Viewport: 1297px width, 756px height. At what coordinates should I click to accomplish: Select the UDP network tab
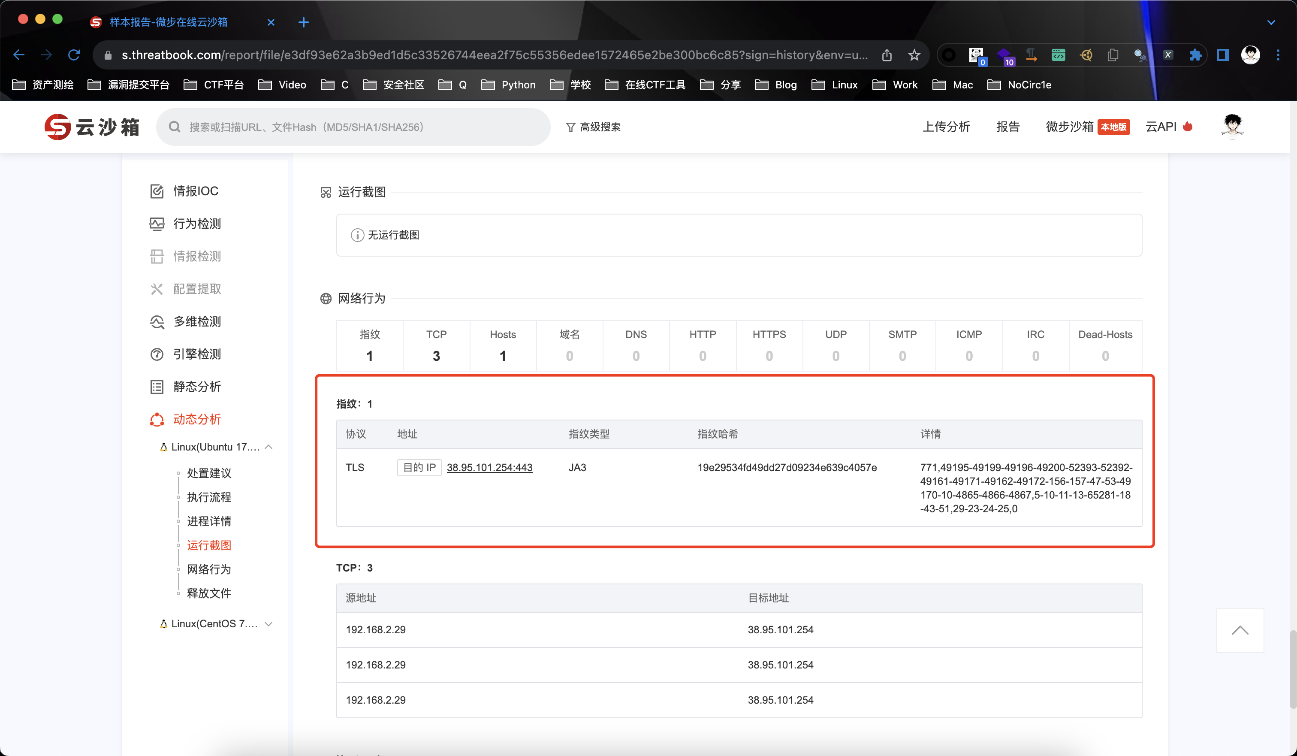(x=836, y=345)
